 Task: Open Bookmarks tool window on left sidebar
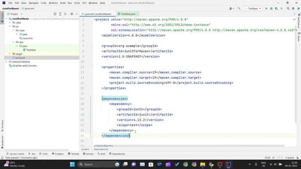pyautogui.click(x=2, y=142)
